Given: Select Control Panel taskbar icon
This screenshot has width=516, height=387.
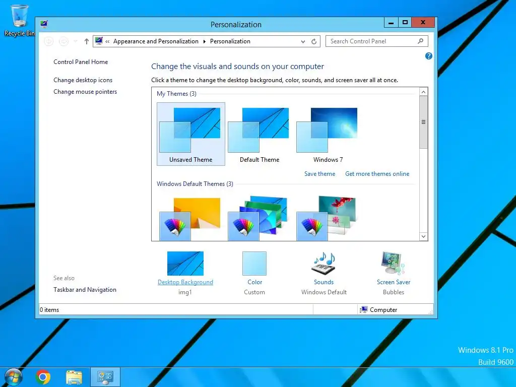Looking at the screenshot, I should coord(105,377).
